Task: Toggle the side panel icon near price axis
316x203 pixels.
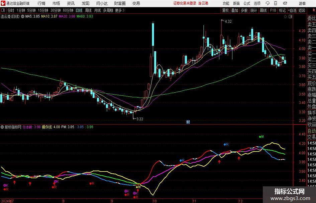Action: tap(290, 17)
